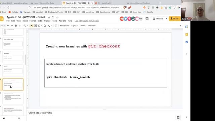The width and height of the screenshot is (215, 121).
Task: Click the Theme button
Action: [83, 26]
